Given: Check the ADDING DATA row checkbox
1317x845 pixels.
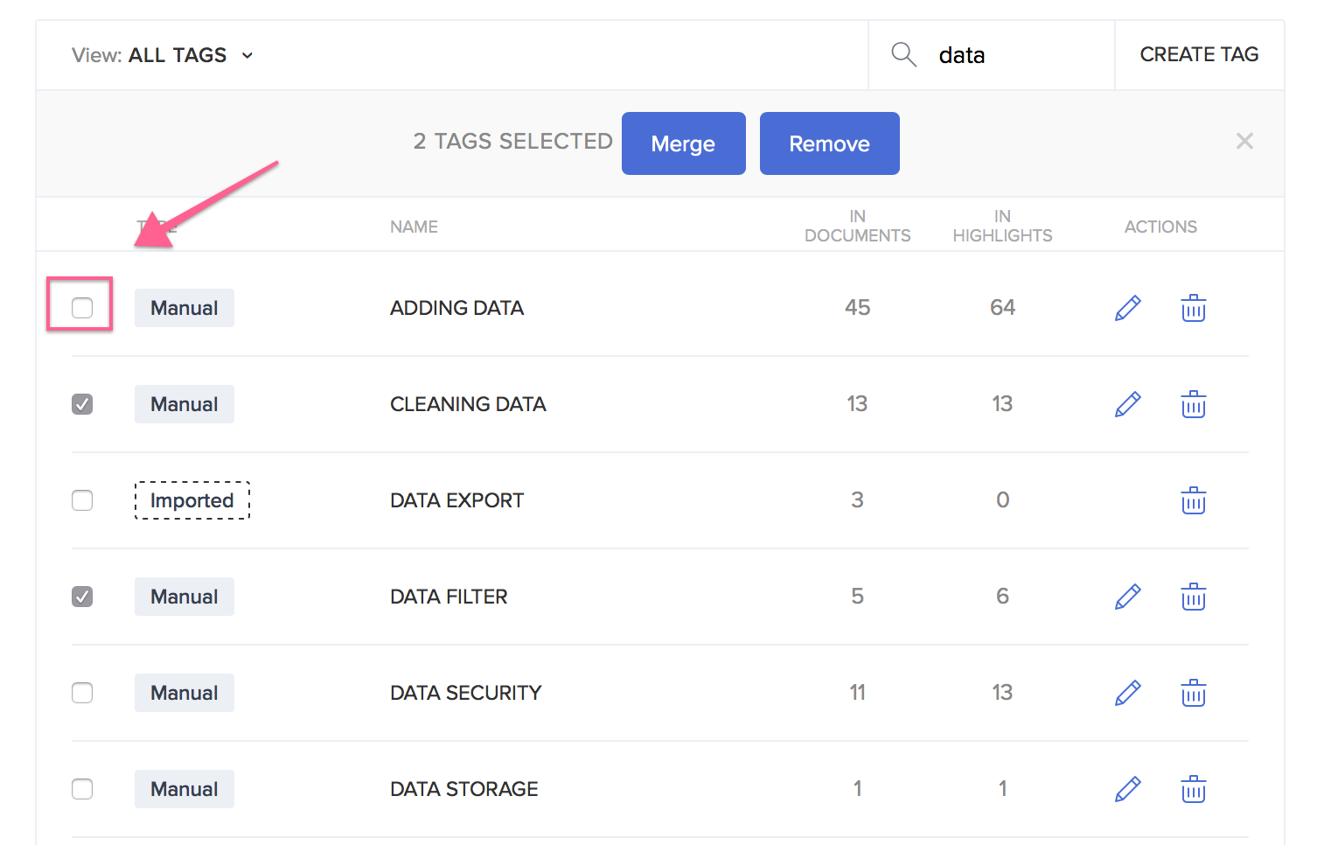Looking at the screenshot, I should pos(82,308).
